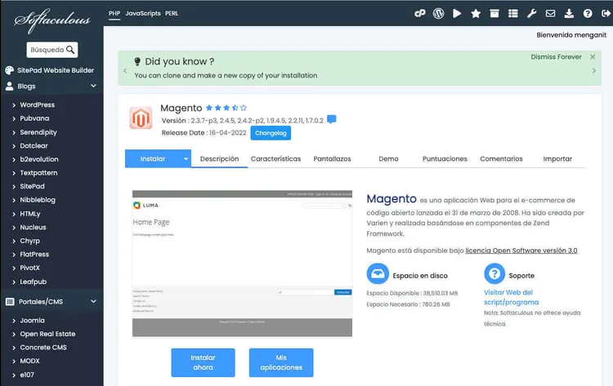Open the Instalar dropdown arrow
The height and width of the screenshot is (386, 613).
click(x=186, y=159)
